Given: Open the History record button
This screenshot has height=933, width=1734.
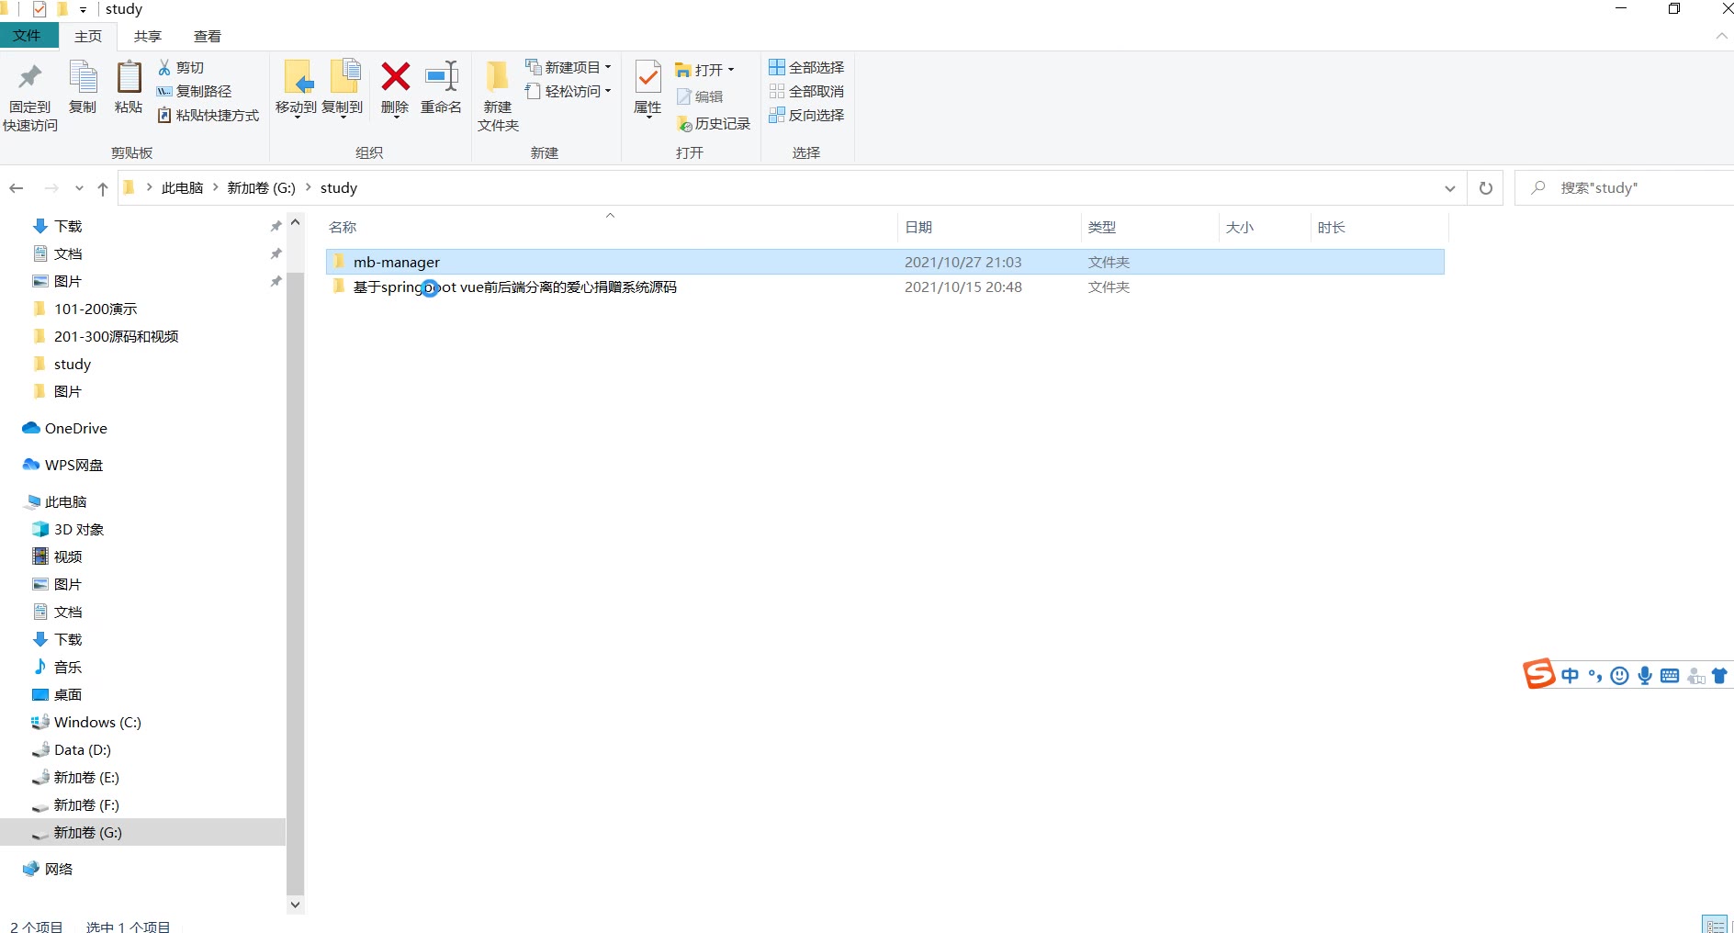Looking at the screenshot, I should pyautogui.click(x=714, y=123).
